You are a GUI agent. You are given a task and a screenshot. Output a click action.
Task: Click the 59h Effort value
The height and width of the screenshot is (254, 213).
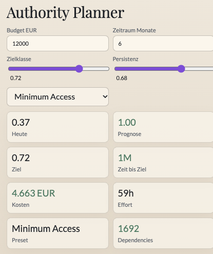(x=126, y=193)
